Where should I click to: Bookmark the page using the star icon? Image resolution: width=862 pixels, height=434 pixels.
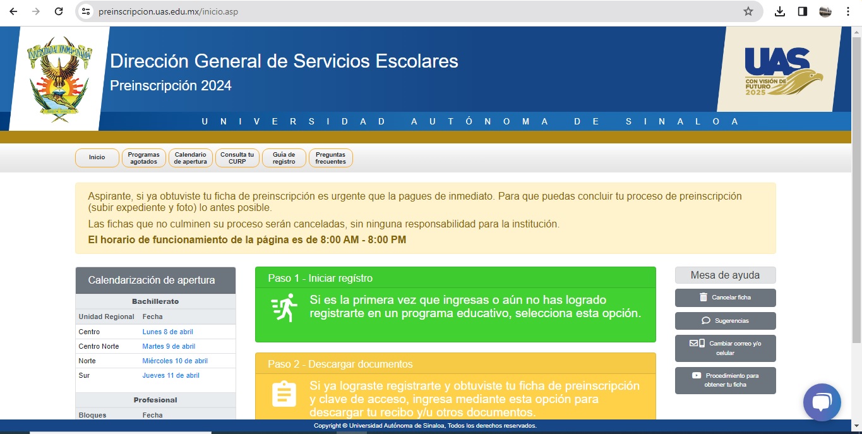(748, 11)
